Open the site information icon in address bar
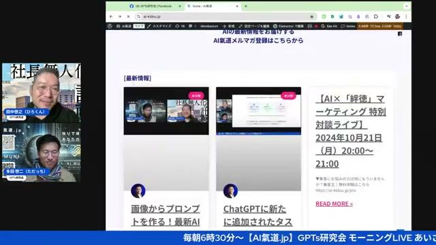Image resolution: width=436 pixels, height=245 pixels. (138, 16)
